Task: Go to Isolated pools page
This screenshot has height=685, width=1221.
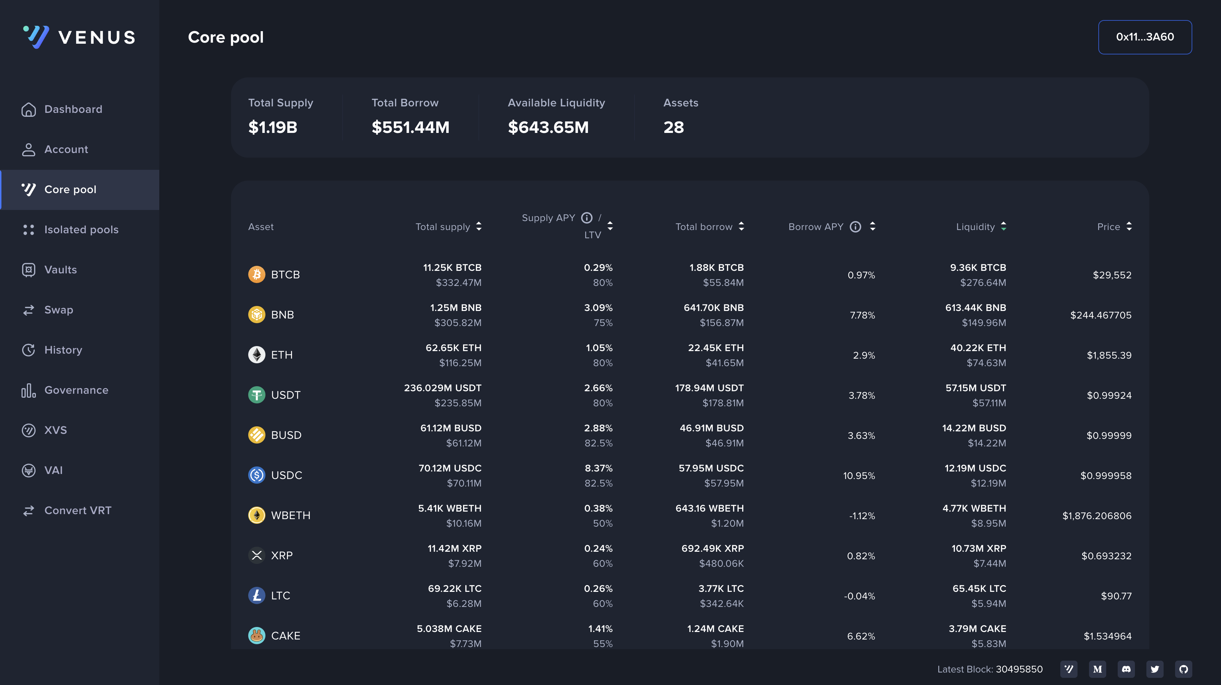Action: pos(81,230)
